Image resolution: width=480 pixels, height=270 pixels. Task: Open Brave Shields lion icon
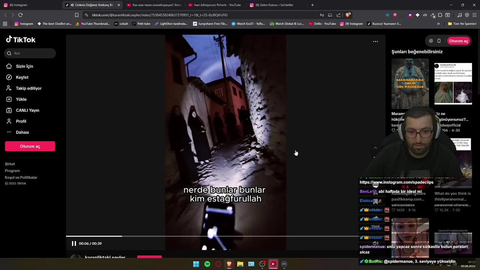(x=348, y=15)
